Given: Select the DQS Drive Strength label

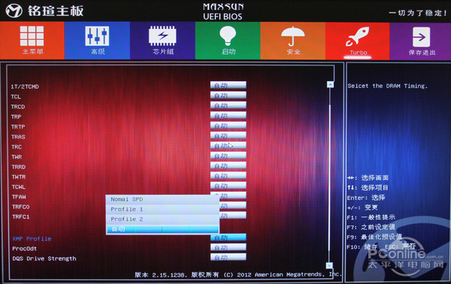Looking at the screenshot, I should (x=44, y=258).
